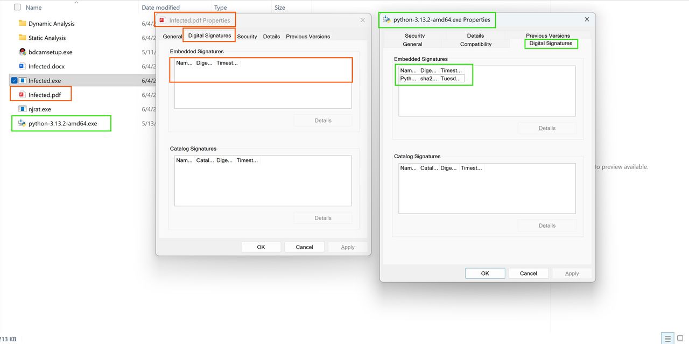Select the Pyth... sha2... signature row
The image size is (689, 344).
pos(431,79)
